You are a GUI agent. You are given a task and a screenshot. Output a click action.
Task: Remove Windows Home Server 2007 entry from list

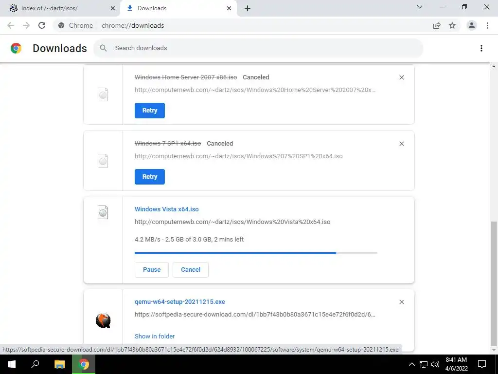[401, 77]
